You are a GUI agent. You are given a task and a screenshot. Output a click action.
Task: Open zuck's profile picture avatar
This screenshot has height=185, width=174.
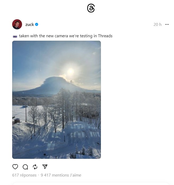pos(17,24)
